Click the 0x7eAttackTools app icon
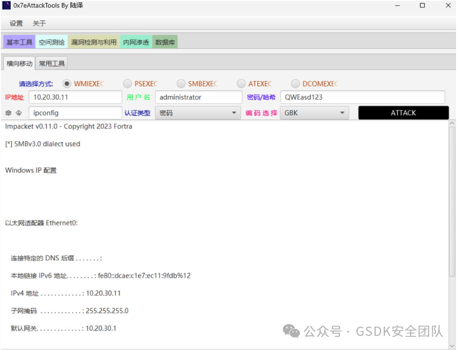This screenshot has width=458, height=350. pyautogui.click(x=6, y=5)
